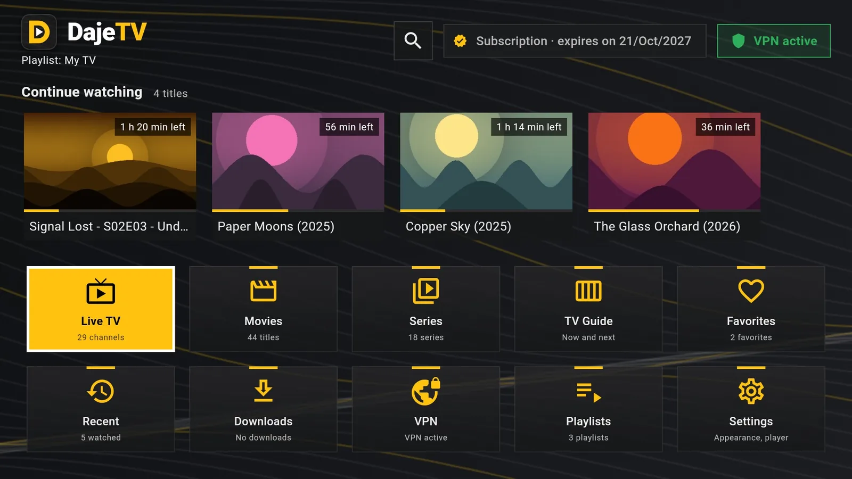Click the '1 h 14 min left' badge
Screen dimensions: 852x479
click(529, 127)
